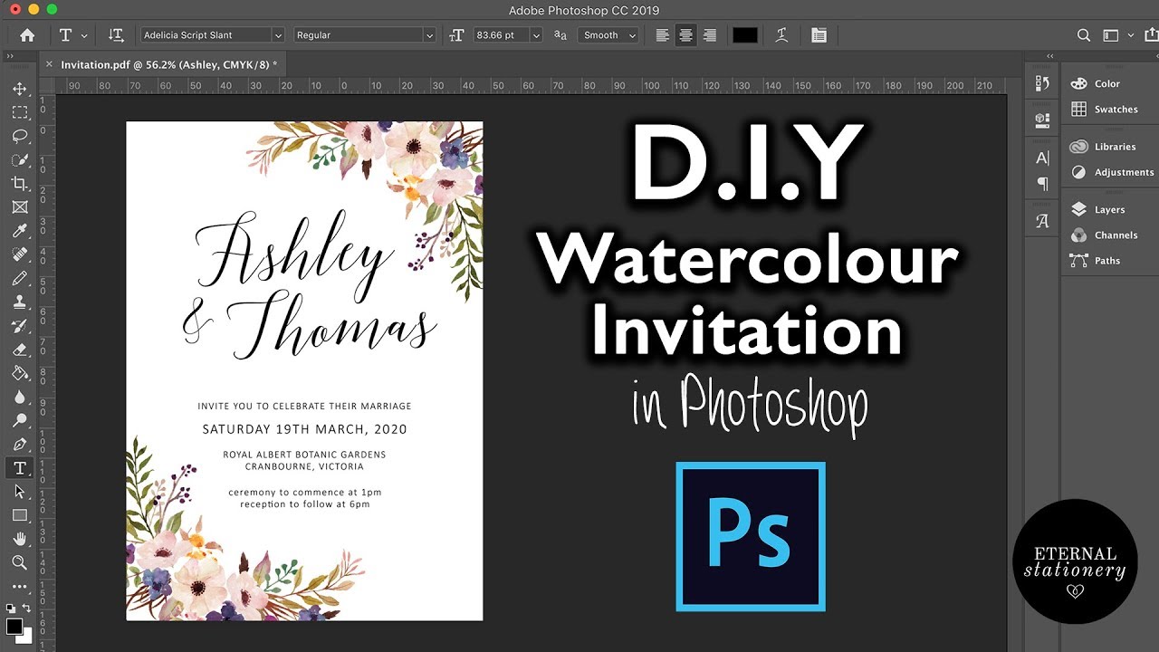This screenshot has width=1159, height=652.
Task: Enable right align text
Action: [x=710, y=35]
